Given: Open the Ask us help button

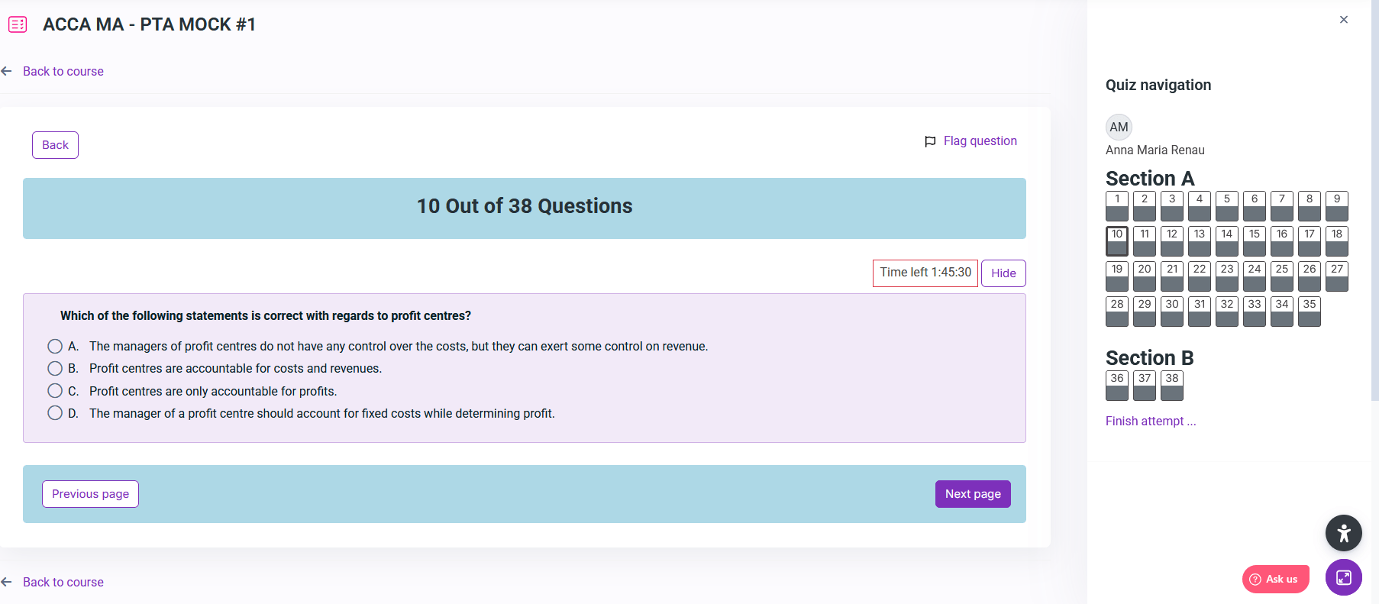Looking at the screenshot, I should pos(1275,579).
